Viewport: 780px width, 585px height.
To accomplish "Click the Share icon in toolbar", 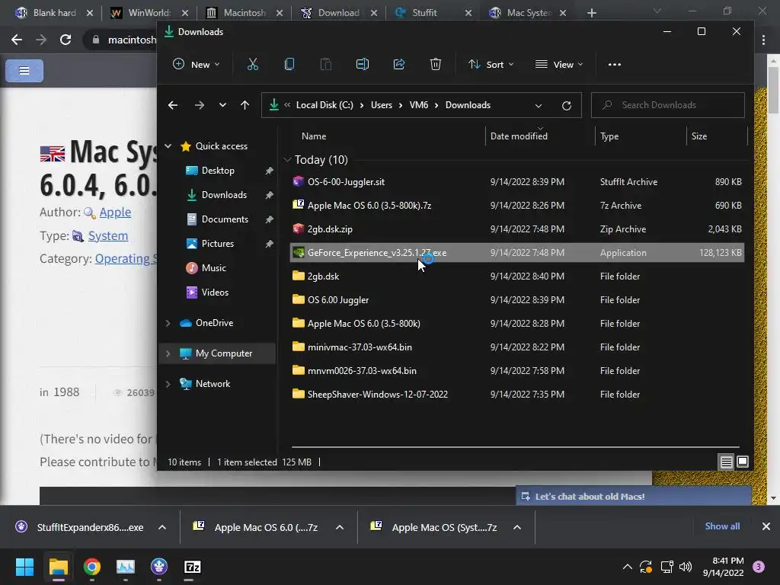I will 399,64.
